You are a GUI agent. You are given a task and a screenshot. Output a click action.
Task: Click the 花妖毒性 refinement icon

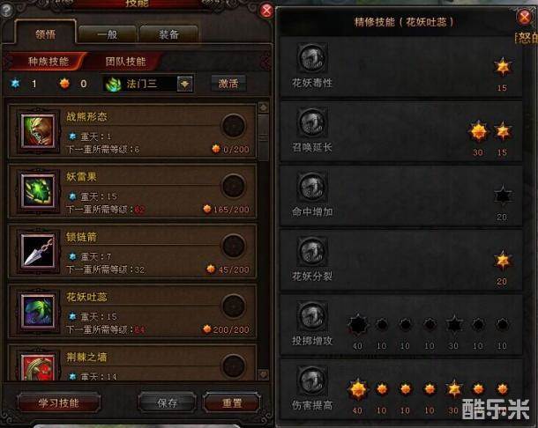(312, 58)
